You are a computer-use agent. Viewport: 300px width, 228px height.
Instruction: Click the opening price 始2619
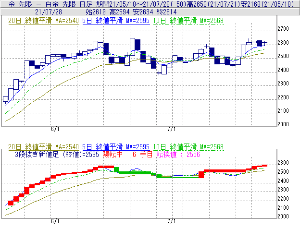click(x=96, y=12)
